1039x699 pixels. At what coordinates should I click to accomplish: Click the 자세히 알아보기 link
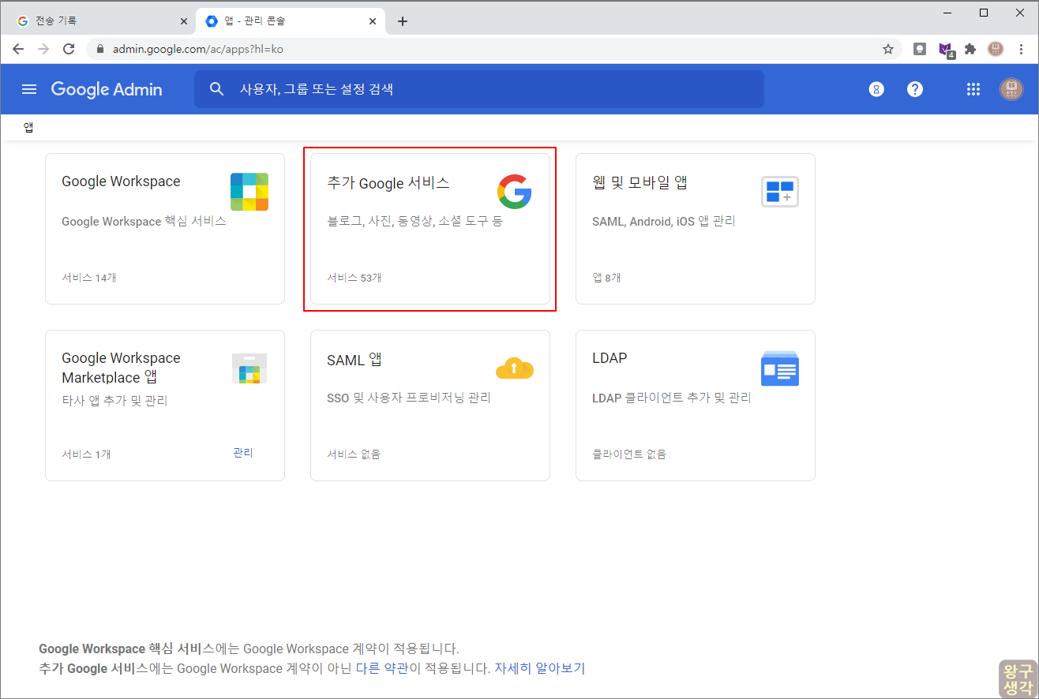[x=540, y=668]
